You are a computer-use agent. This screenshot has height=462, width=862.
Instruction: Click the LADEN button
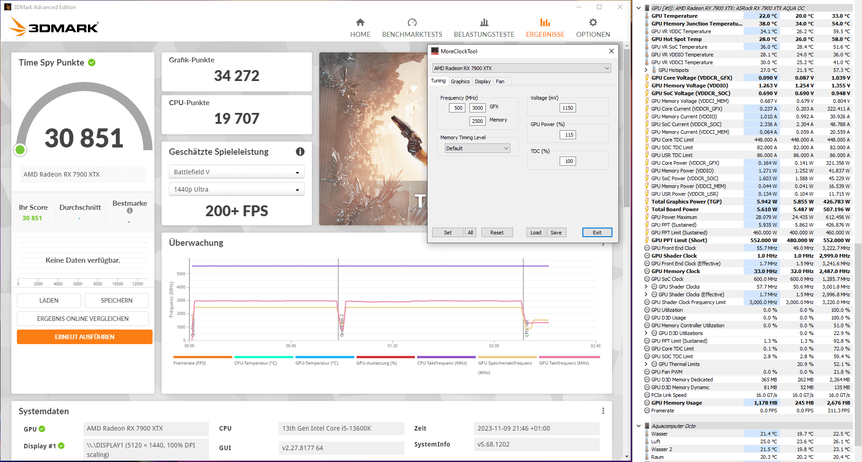pyautogui.click(x=49, y=300)
